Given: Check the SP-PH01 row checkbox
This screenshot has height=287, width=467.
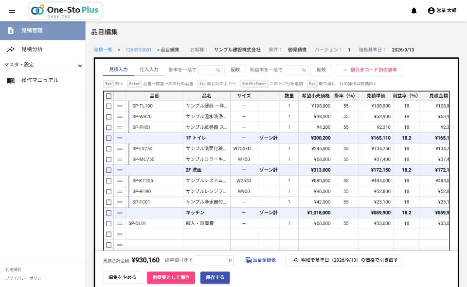Looking at the screenshot, I should [x=108, y=127].
